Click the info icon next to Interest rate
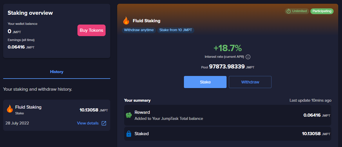 (x=248, y=57)
